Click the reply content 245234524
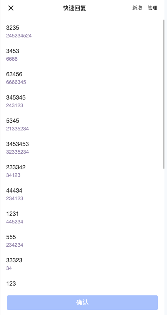This screenshot has height=315, width=167. click(x=19, y=36)
